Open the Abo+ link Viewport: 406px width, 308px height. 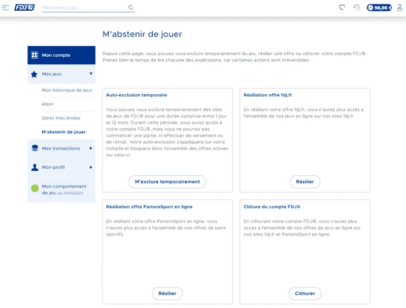(x=48, y=104)
